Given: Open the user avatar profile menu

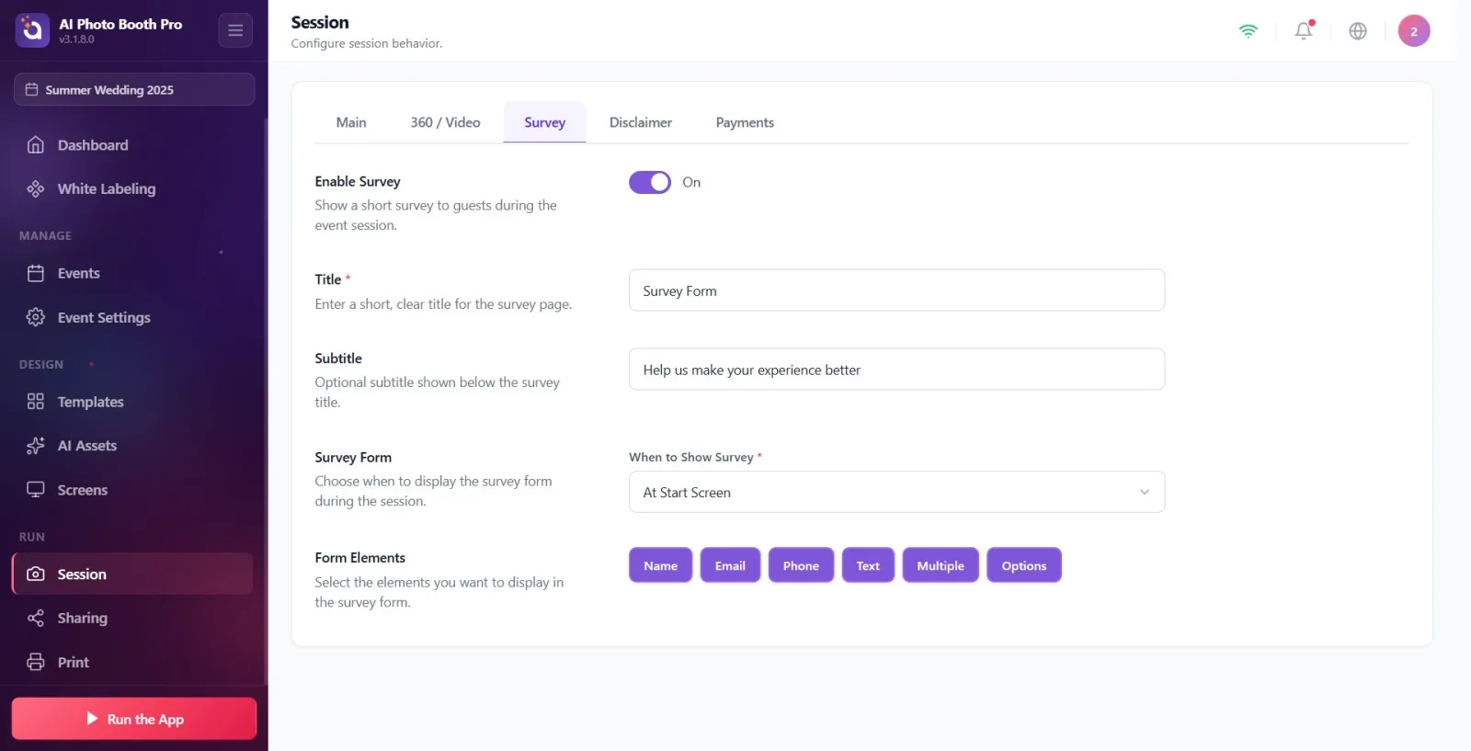Looking at the screenshot, I should (x=1414, y=30).
